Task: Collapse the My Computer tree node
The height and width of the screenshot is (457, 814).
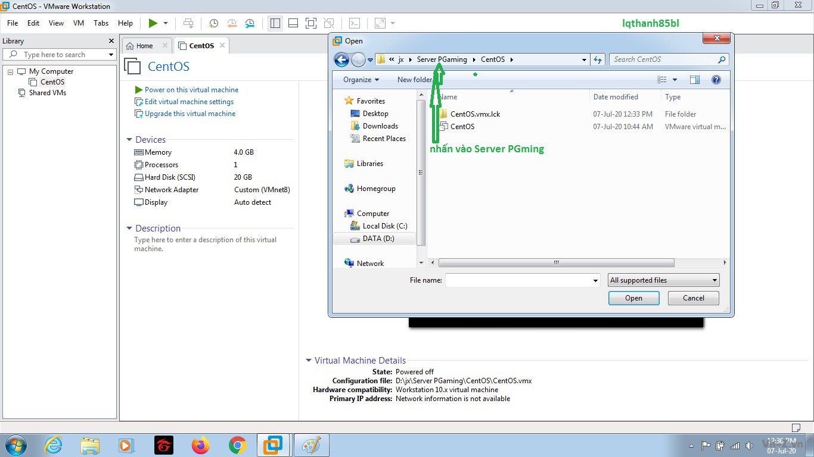Action: pos(11,71)
